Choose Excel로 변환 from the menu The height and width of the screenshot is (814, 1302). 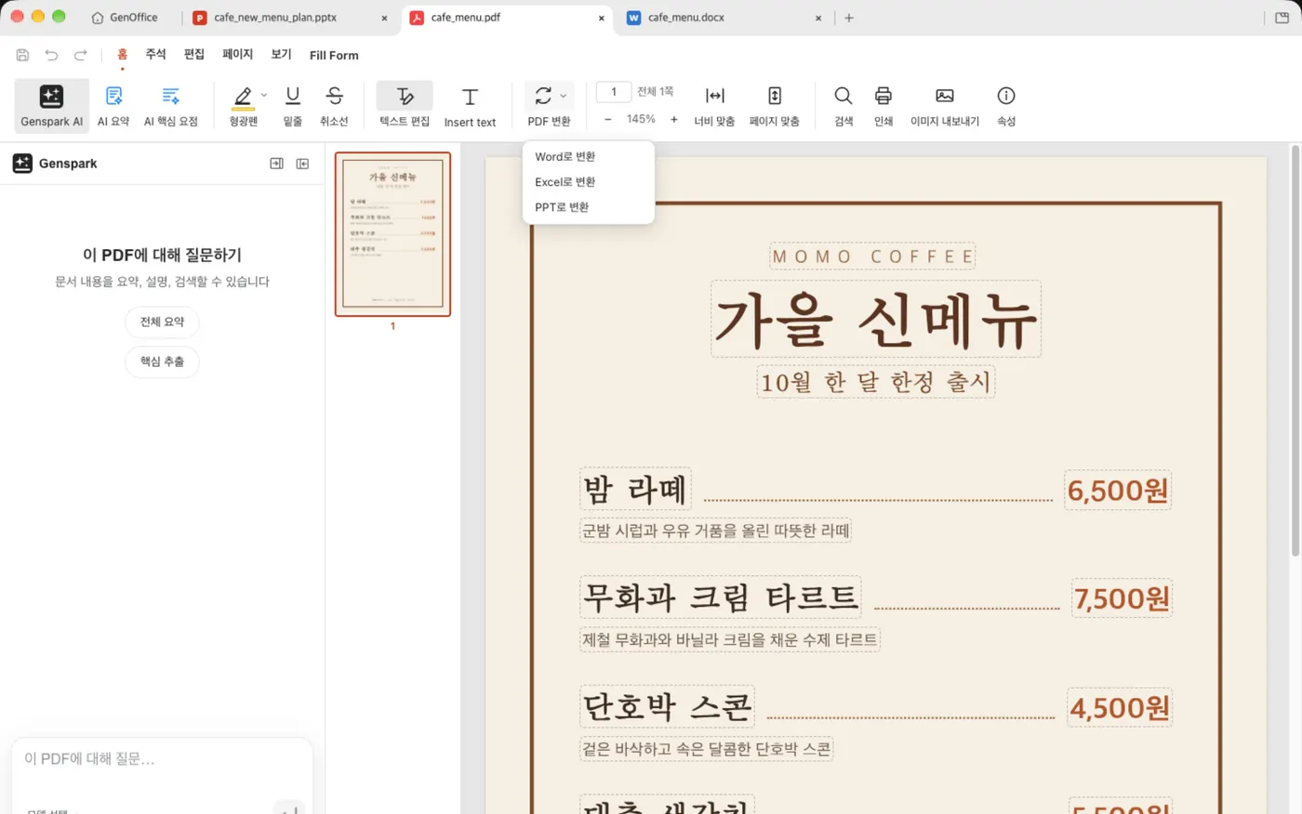(x=565, y=182)
